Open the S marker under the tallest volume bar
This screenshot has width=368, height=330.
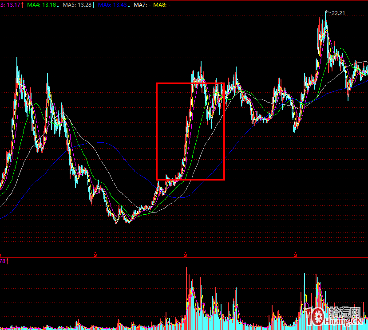(186, 255)
